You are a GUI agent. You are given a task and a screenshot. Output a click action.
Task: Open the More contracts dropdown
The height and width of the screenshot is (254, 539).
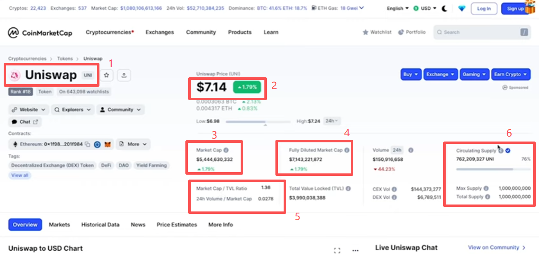tap(133, 144)
